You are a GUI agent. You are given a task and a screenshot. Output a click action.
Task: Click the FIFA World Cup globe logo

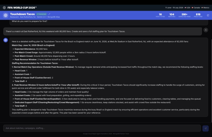click(x=4, y=8)
